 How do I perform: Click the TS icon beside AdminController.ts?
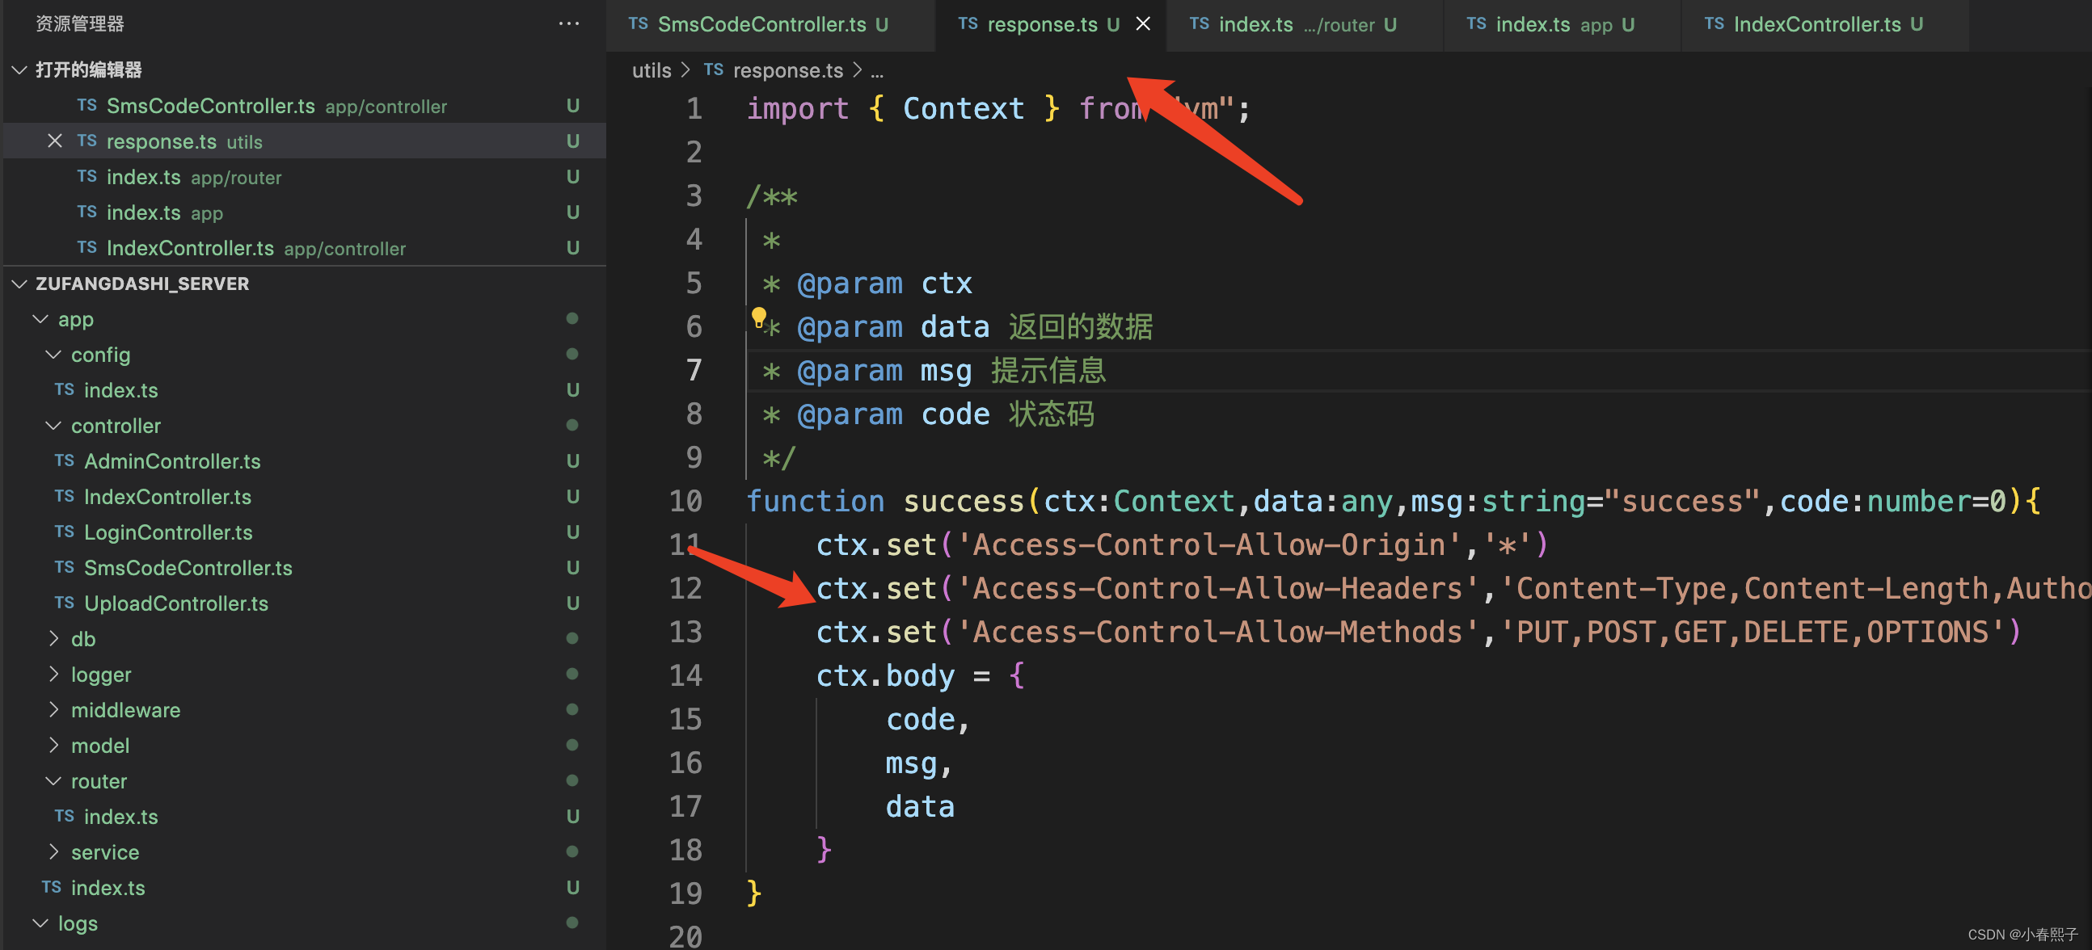click(x=64, y=460)
